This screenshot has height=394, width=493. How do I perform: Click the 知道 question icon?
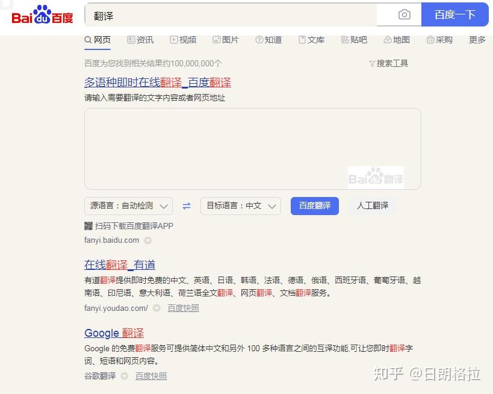coord(259,40)
